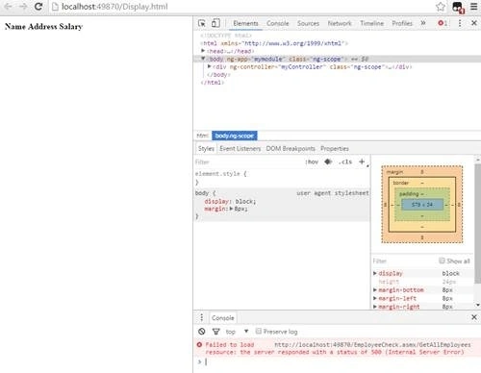Open the console context top dropdown

[238, 332]
